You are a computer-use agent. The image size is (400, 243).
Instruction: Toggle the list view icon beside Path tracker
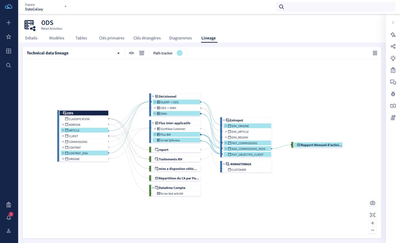click(142, 53)
